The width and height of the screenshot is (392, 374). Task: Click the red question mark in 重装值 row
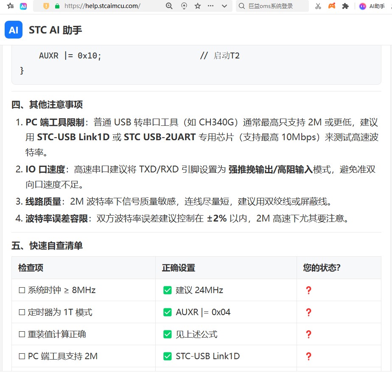tap(308, 334)
